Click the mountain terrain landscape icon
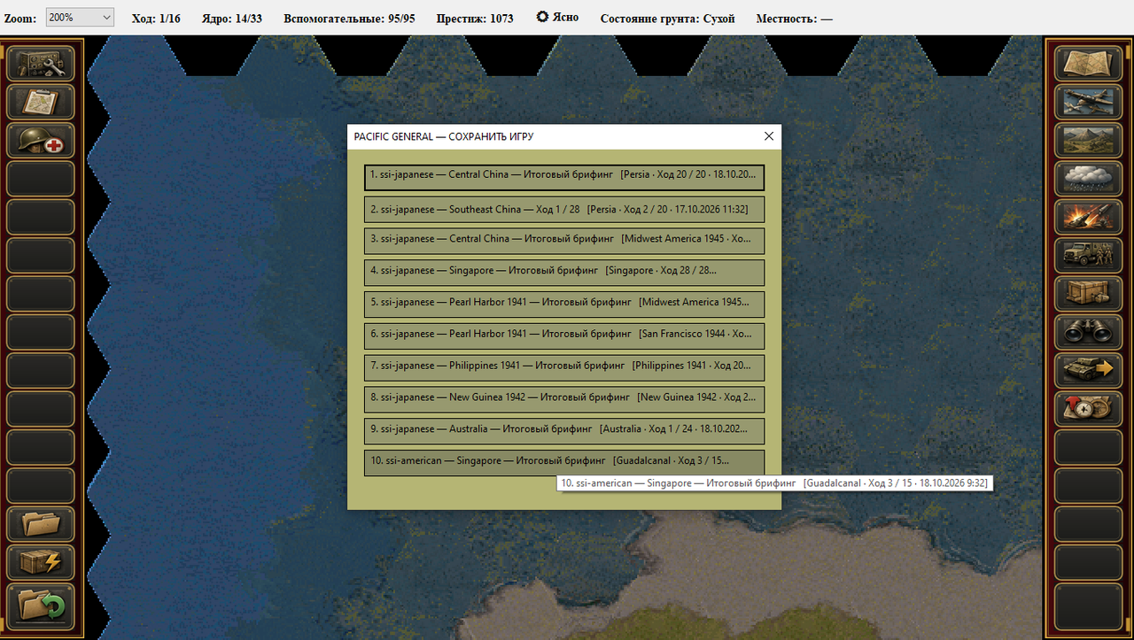This screenshot has height=640, width=1134. tap(1087, 141)
